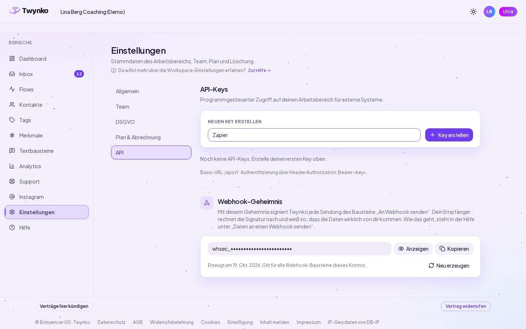Open the DSGVO settings tab
Image resolution: width=526 pixels, height=329 pixels.
point(151,122)
